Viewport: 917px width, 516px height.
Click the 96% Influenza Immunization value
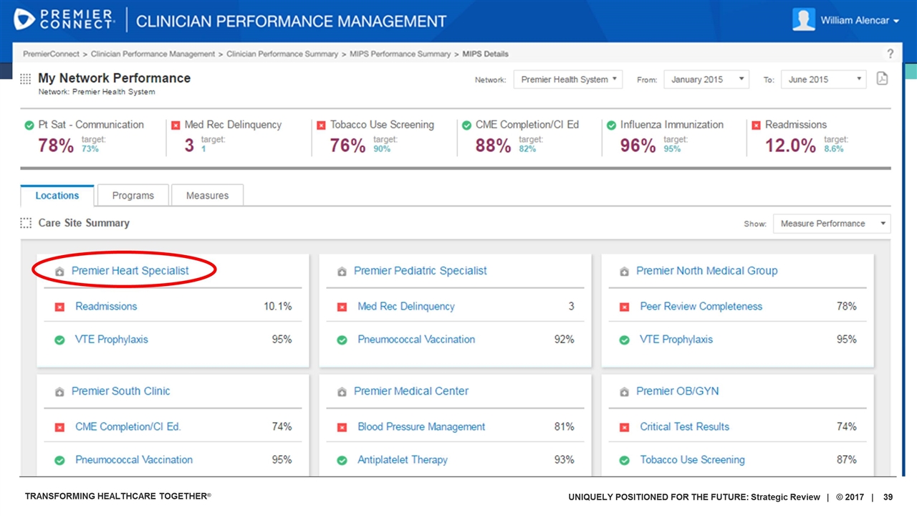[x=638, y=145]
